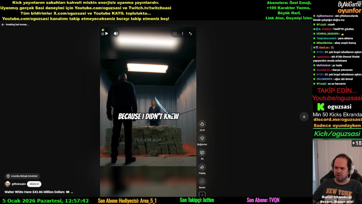Play the Shorts video with play icon

[107, 34]
